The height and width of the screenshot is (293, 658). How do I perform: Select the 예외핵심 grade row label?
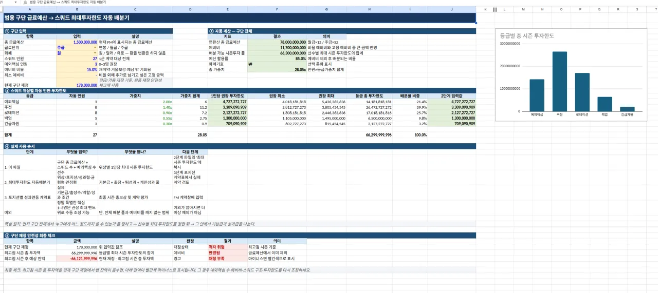[x=29, y=102]
